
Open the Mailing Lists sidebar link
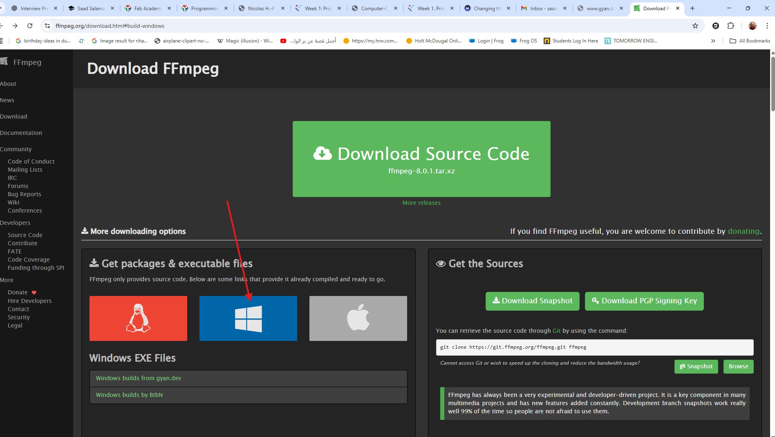tap(25, 170)
